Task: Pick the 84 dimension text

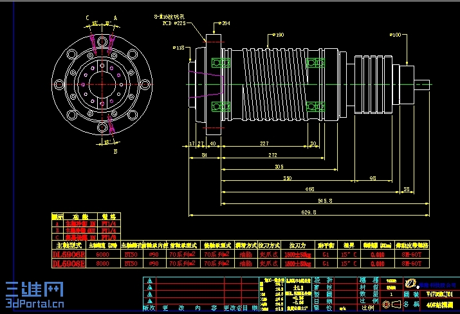Action: point(205,155)
